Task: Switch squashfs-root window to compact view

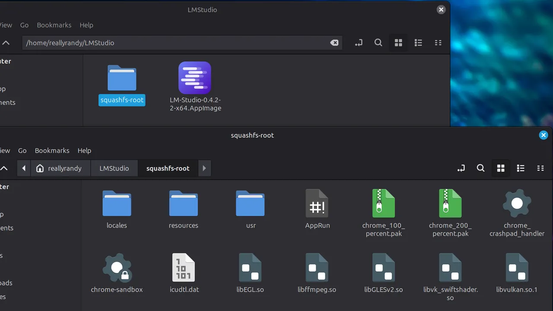Action: pyautogui.click(x=540, y=168)
